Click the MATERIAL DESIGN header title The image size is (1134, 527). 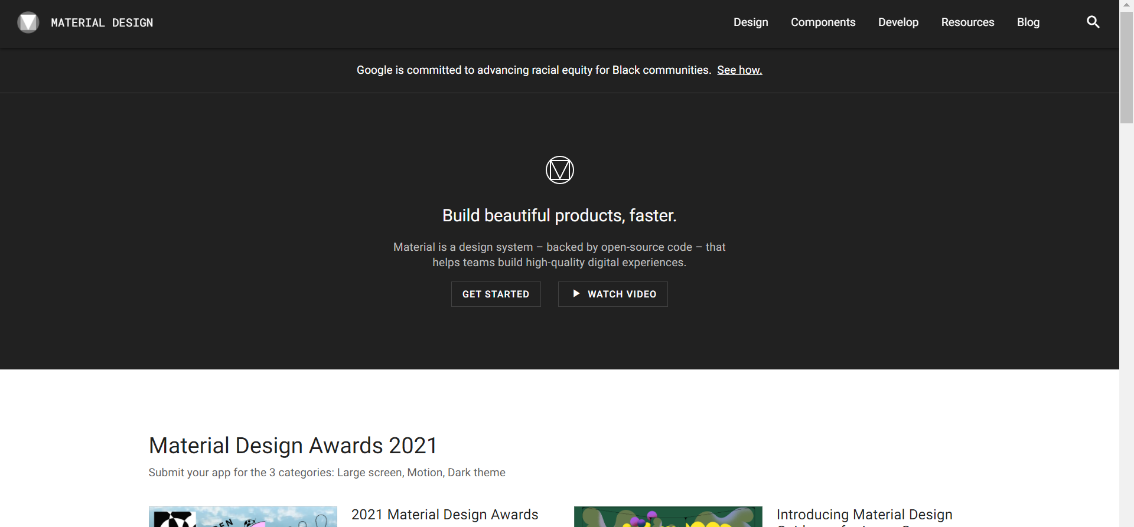(x=102, y=22)
